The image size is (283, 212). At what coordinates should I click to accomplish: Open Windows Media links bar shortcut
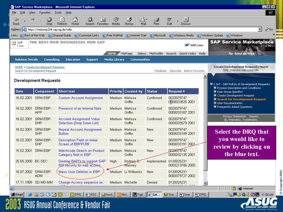point(181,35)
